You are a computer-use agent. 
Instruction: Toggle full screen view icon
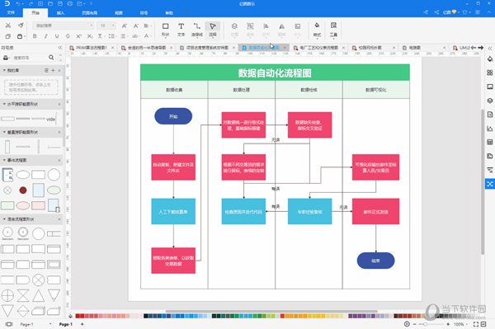(x=476, y=324)
